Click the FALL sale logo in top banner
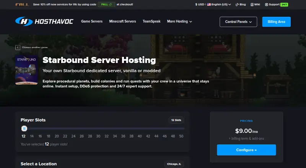306x168 pixels. [23, 5]
